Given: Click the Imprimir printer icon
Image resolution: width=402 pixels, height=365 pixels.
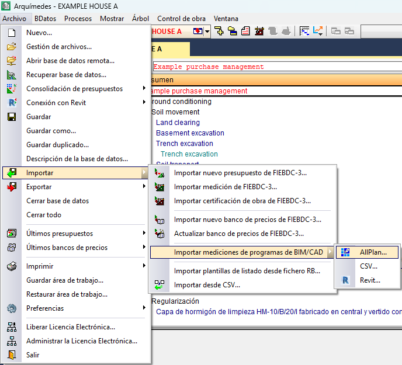Looking at the screenshot, I should point(11,266).
